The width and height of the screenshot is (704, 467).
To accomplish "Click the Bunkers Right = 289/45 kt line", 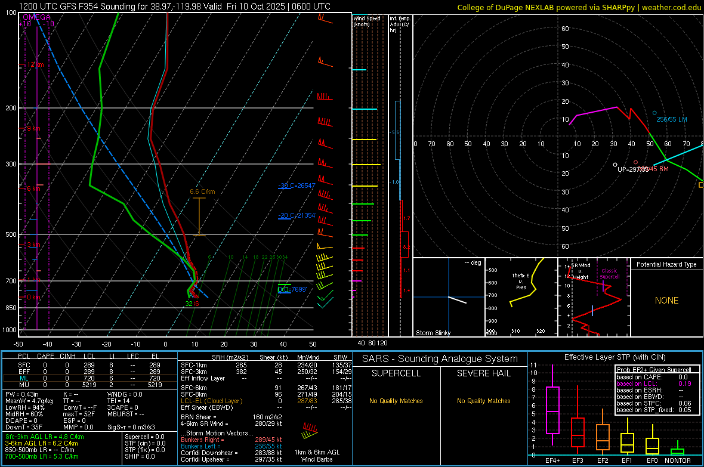I will pos(231,440).
